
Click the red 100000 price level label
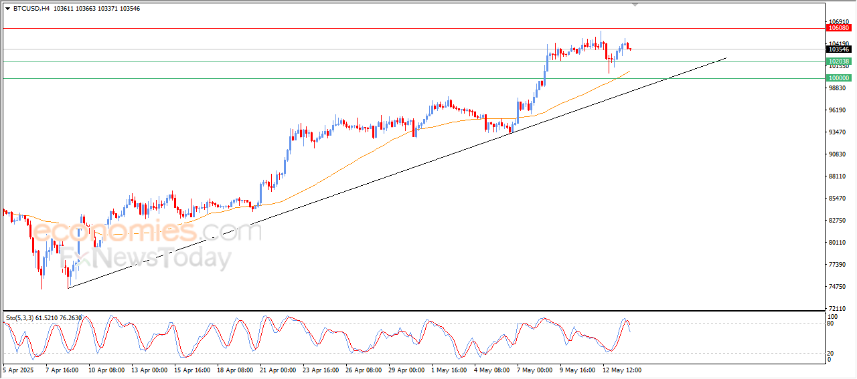839,78
